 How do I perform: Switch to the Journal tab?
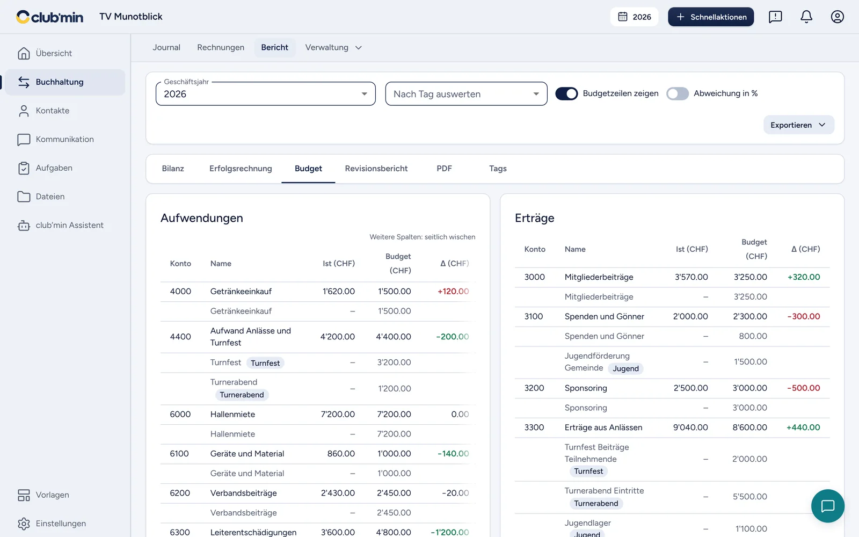point(166,48)
